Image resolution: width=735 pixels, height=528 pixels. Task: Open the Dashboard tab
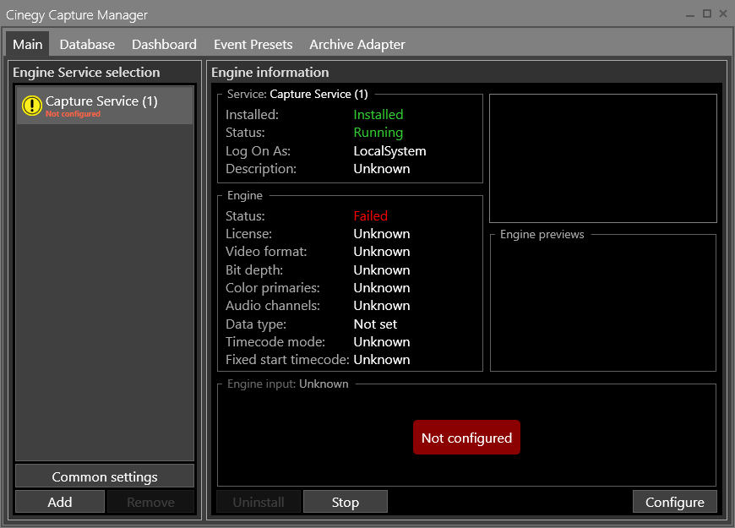tap(164, 44)
